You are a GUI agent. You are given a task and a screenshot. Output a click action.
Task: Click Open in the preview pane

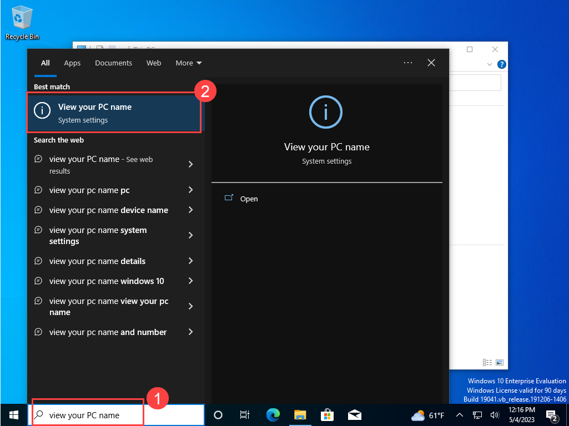tap(249, 199)
